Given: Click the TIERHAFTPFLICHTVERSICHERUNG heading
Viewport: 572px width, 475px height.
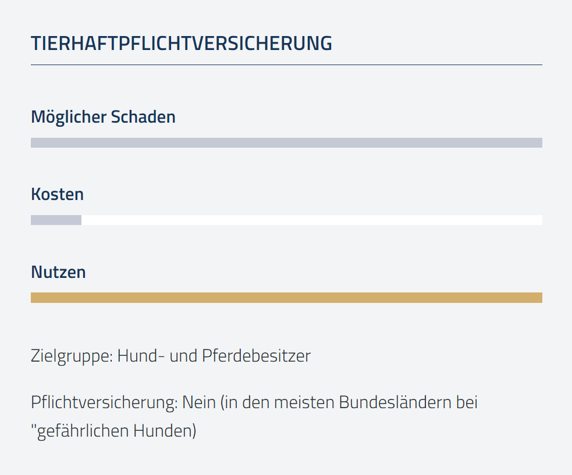Looking at the screenshot, I should coord(182,44).
